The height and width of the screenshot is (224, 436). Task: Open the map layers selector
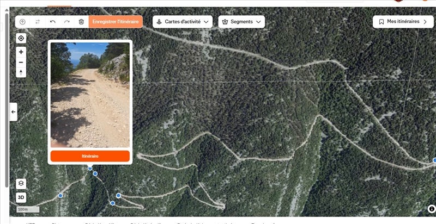point(21,184)
